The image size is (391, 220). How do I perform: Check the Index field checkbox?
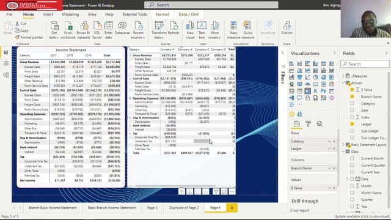point(352,117)
